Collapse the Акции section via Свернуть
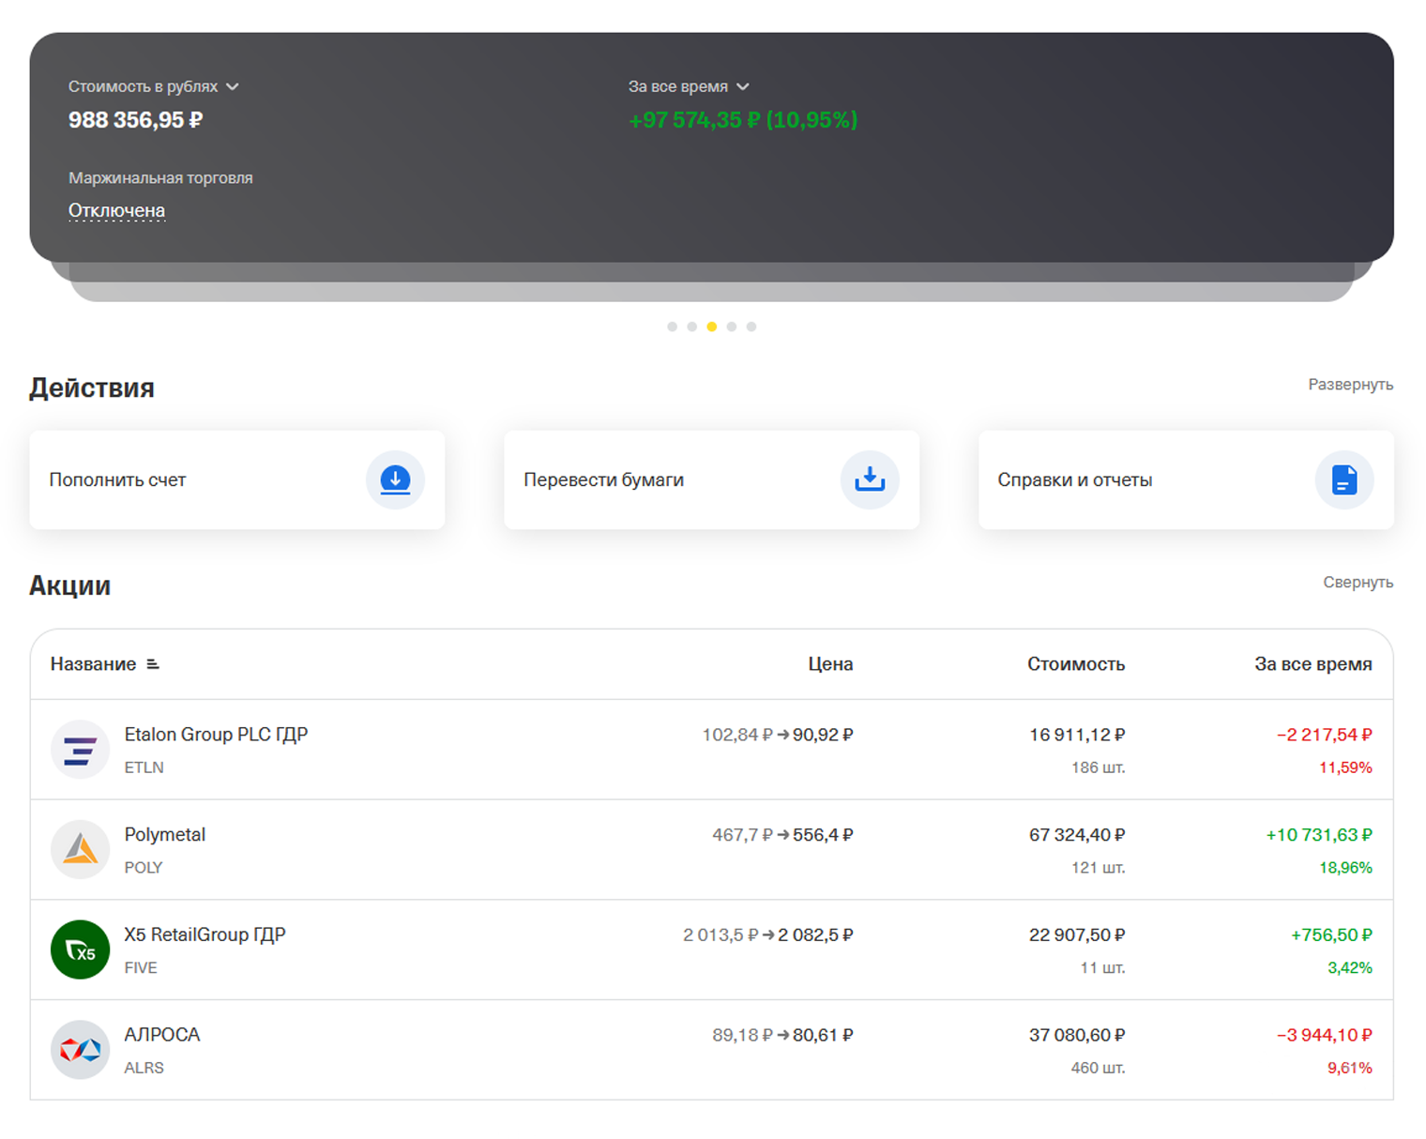 click(x=1358, y=583)
